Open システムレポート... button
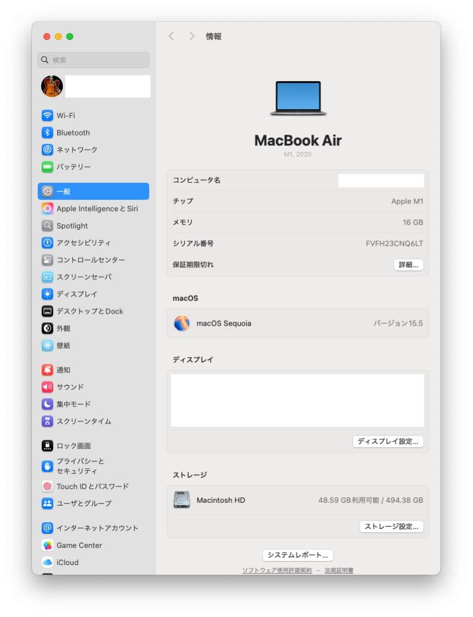The image size is (473, 617). click(x=298, y=555)
